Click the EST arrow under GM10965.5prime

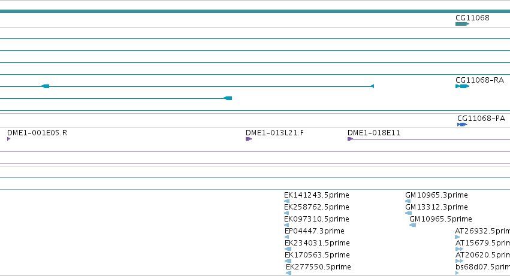tap(412, 225)
